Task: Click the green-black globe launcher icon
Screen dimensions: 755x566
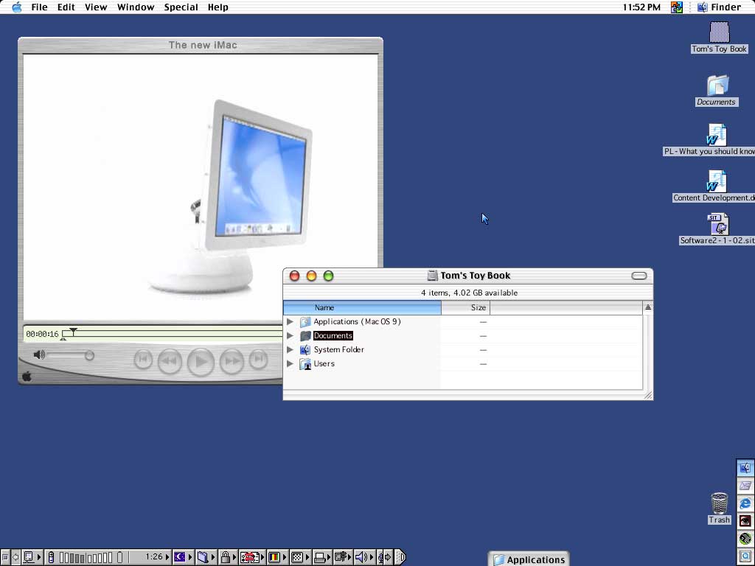Action: pyautogui.click(x=745, y=539)
